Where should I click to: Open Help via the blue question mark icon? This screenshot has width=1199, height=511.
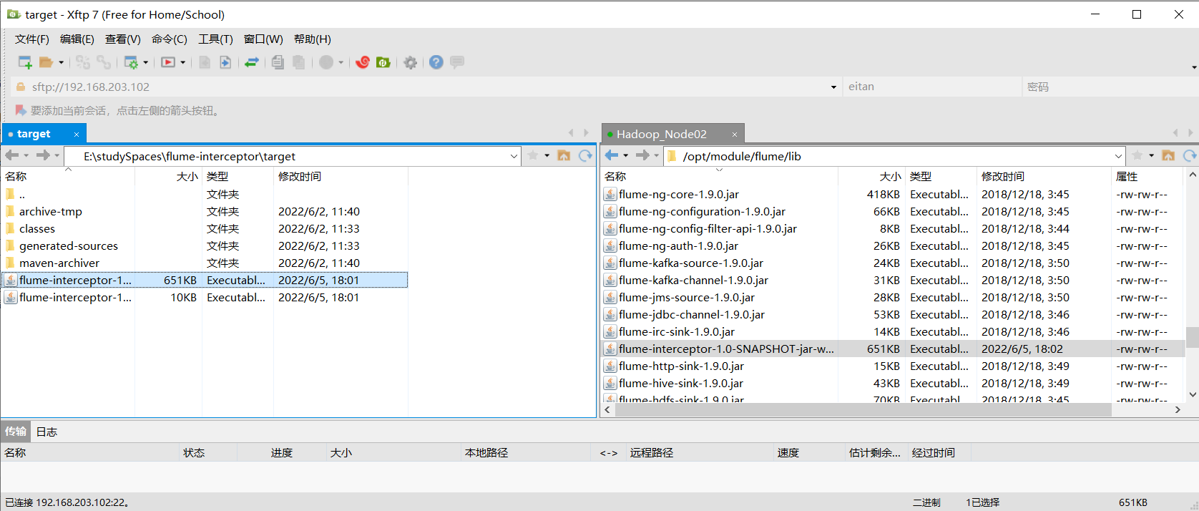[436, 62]
